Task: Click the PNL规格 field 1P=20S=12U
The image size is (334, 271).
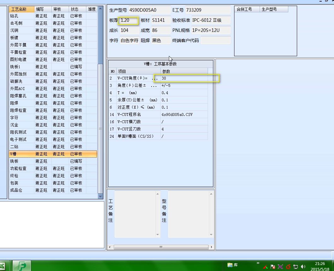Action: point(211,30)
